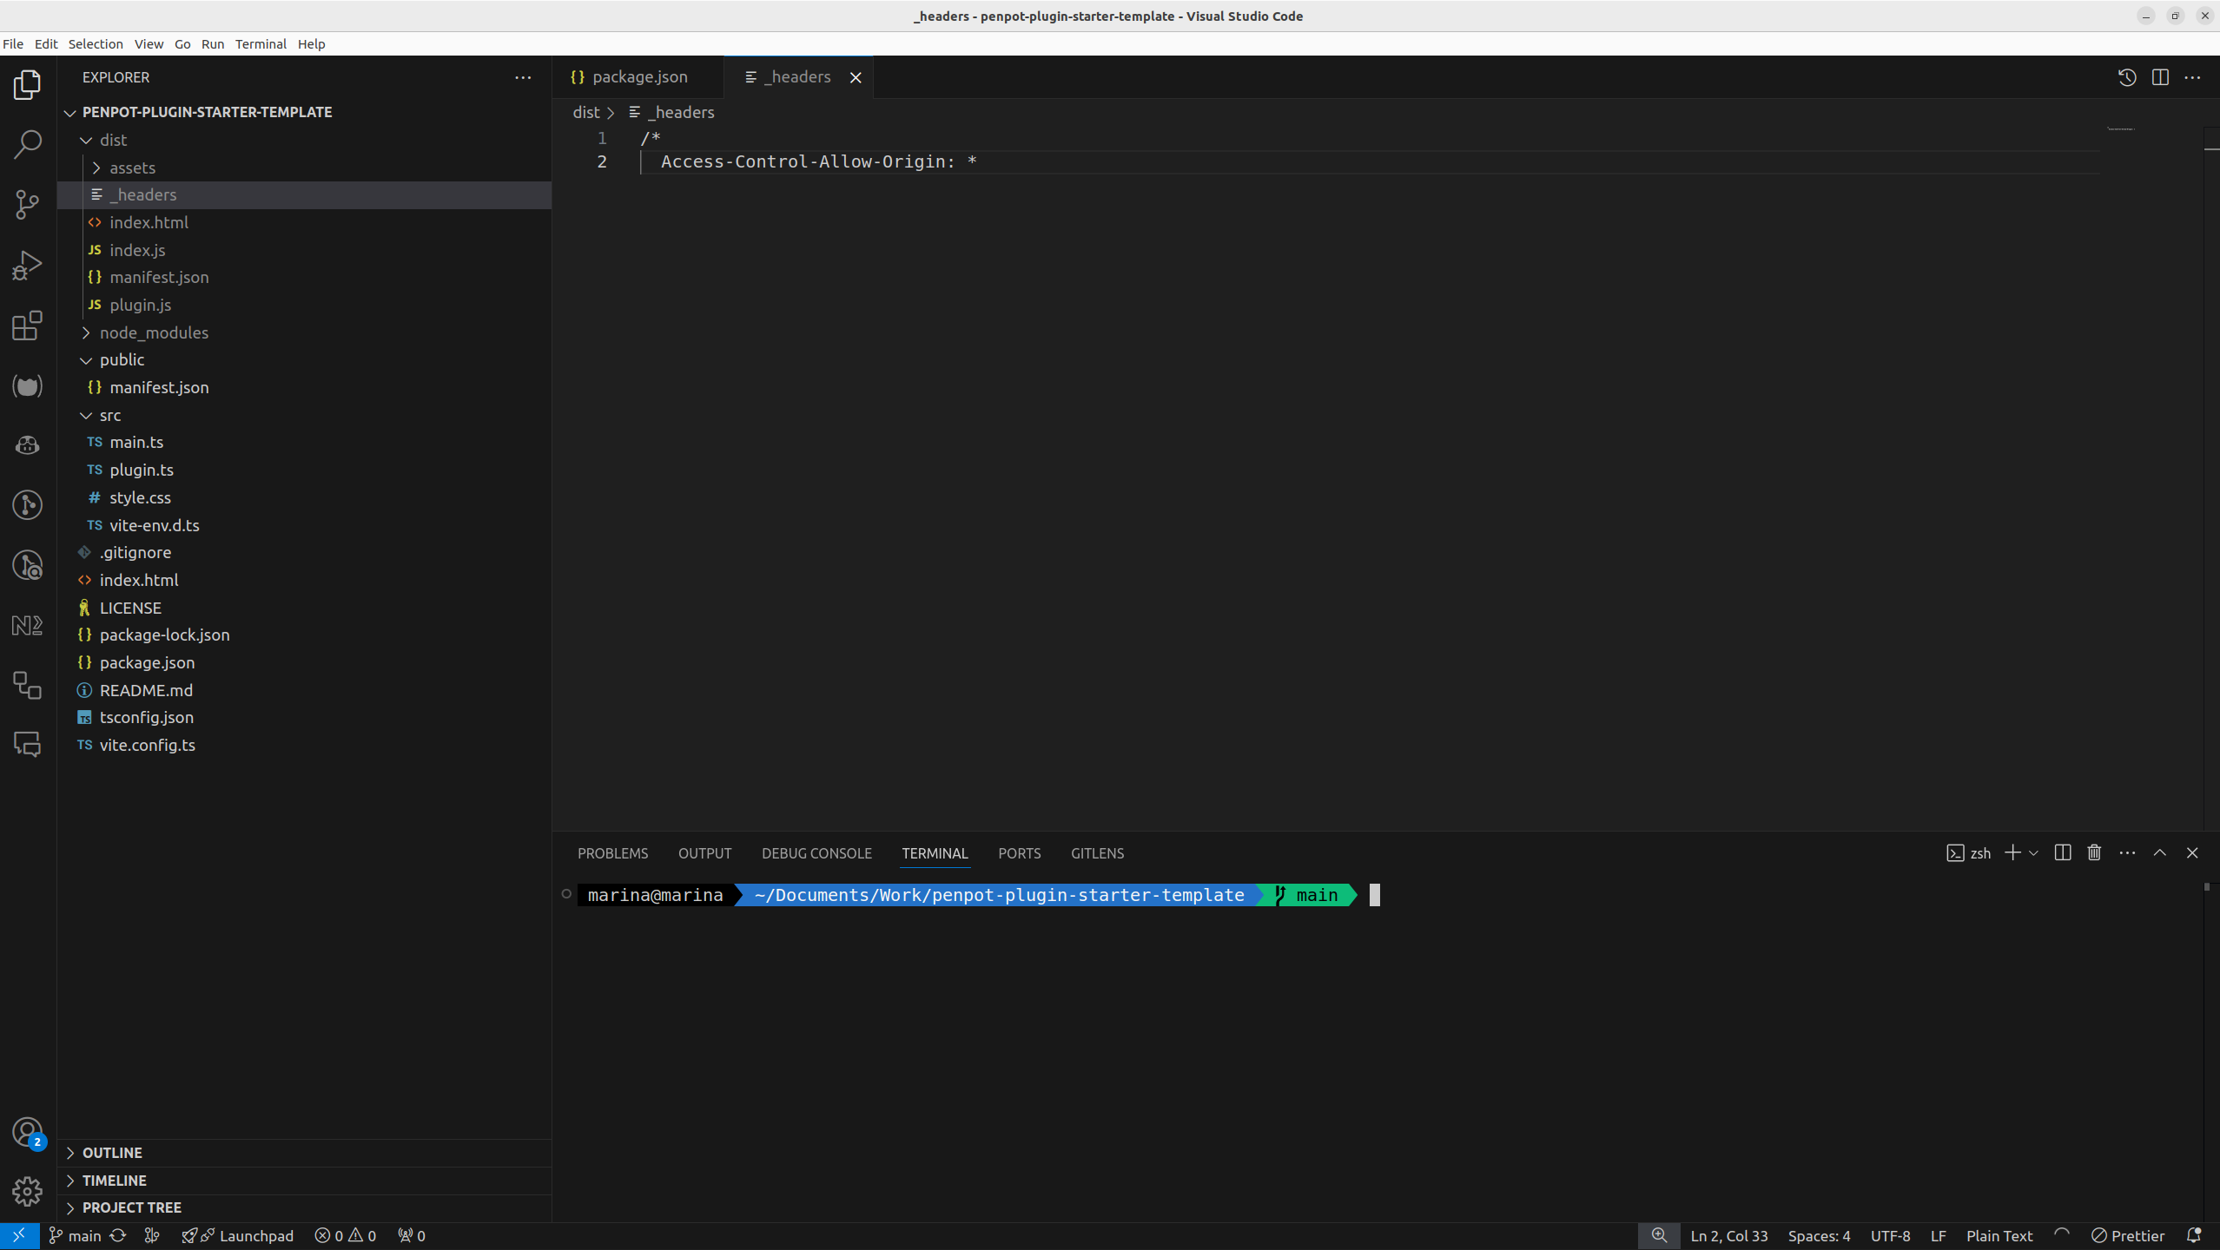The width and height of the screenshot is (2220, 1250).
Task: Open vite.config.ts in the explorer
Action: click(147, 745)
